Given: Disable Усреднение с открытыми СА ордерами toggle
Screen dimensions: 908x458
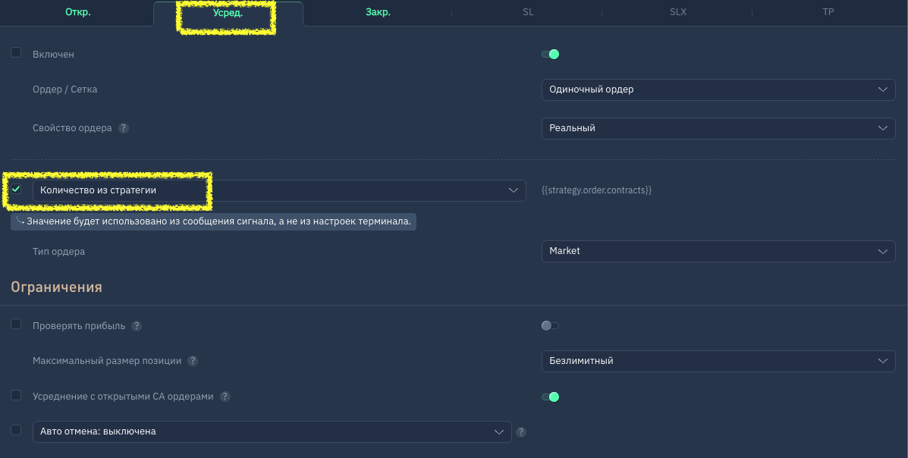Looking at the screenshot, I should pyautogui.click(x=550, y=397).
